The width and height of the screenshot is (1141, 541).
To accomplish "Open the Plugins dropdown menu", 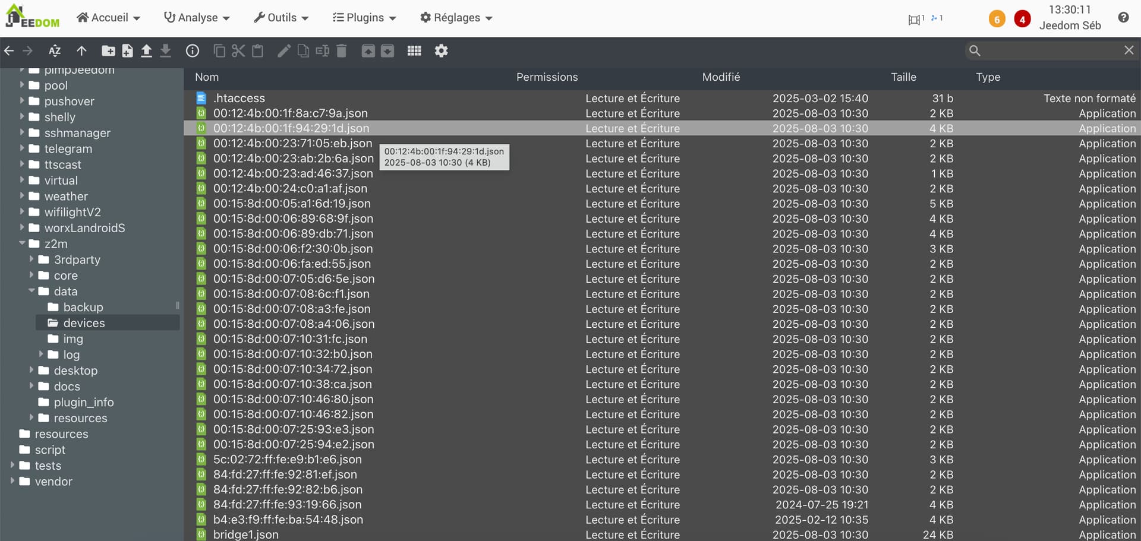I will tap(364, 18).
